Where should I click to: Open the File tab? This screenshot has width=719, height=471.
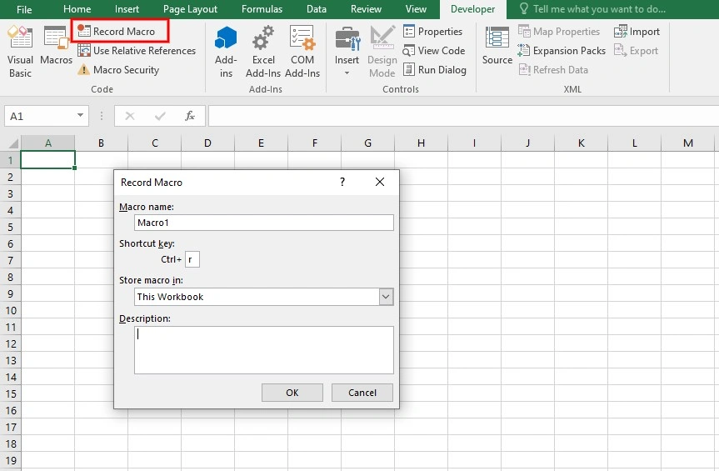click(x=24, y=9)
